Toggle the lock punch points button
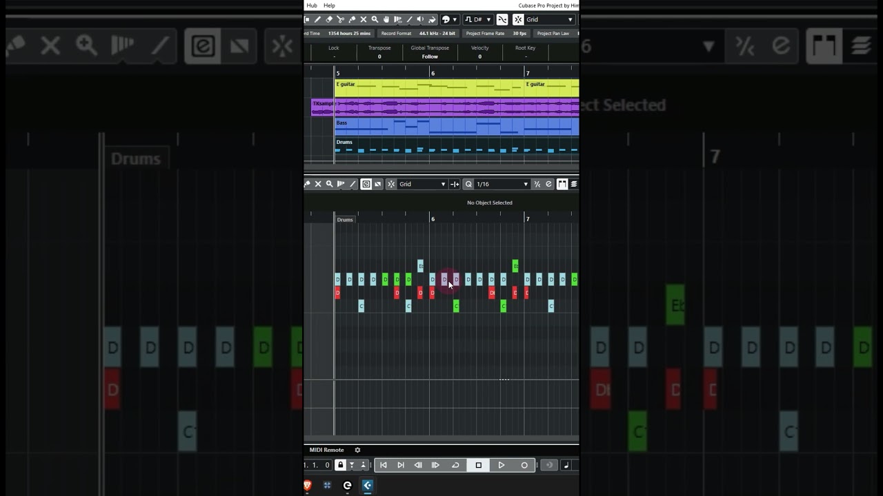 pos(340,465)
